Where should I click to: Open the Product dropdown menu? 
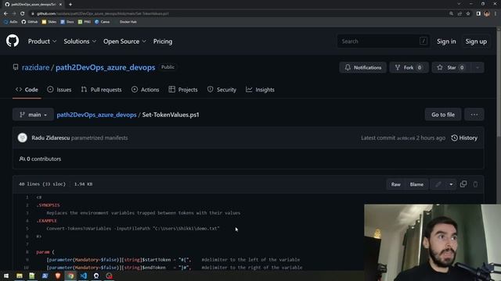click(42, 41)
